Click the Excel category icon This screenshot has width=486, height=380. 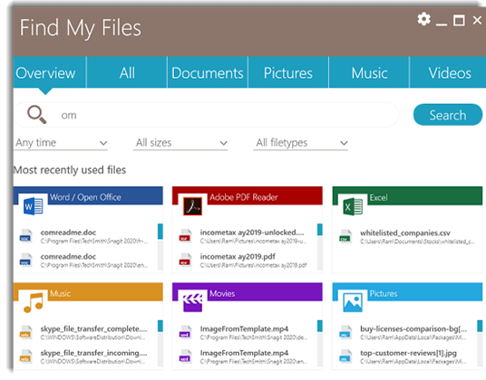[353, 206]
